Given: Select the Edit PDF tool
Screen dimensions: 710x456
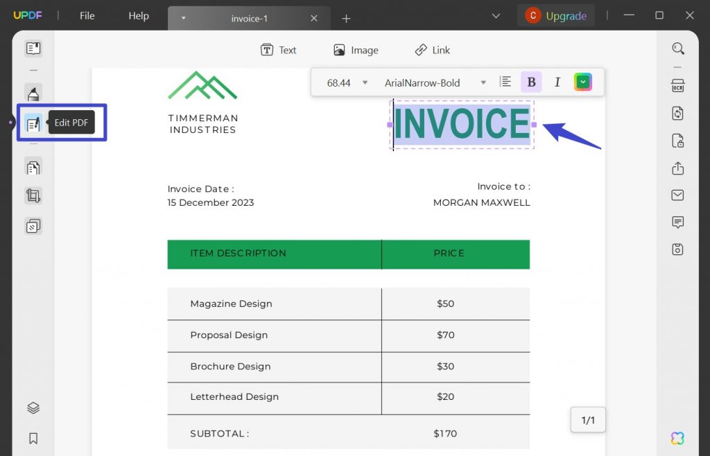Looking at the screenshot, I should pos(33,124).
